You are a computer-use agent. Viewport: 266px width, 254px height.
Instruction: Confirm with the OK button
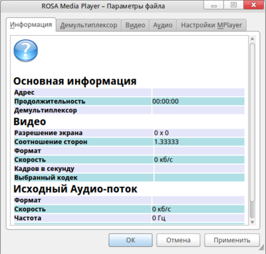130,240
